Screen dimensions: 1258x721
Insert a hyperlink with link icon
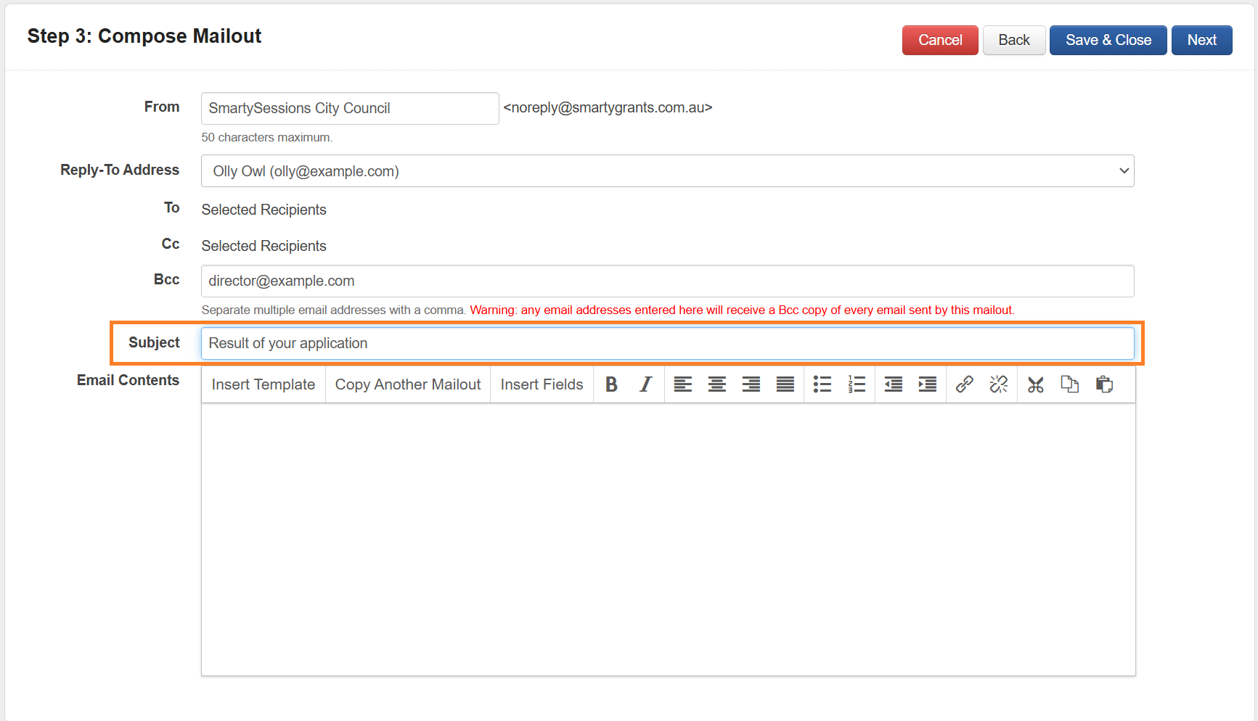[x=964, y=384]
